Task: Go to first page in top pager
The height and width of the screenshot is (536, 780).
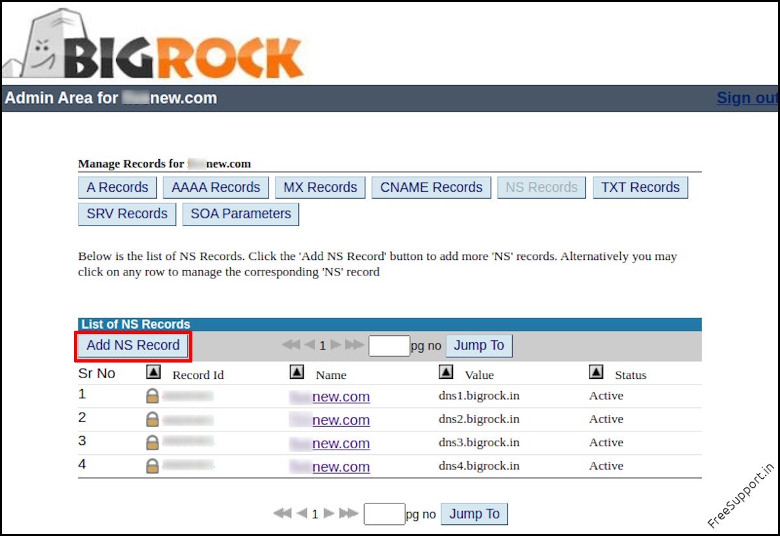Action: [x=291, y=345]
